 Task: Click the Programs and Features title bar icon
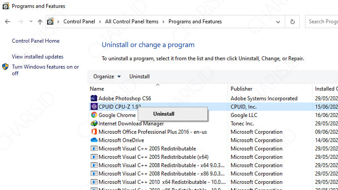pyautogui.click(x=6, y=6)
